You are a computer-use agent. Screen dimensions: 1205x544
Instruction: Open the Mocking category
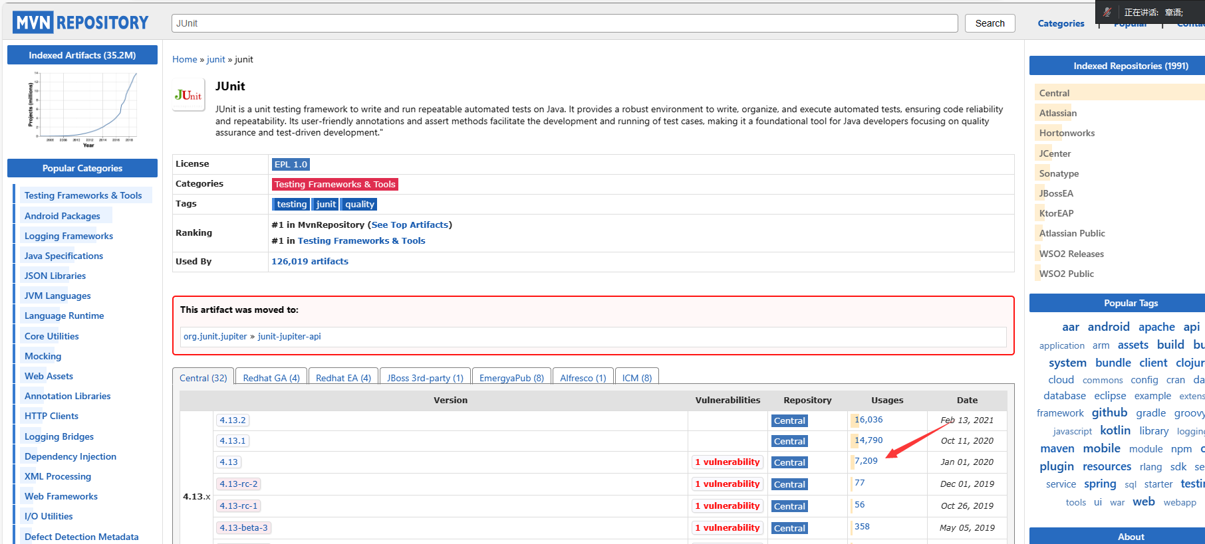coord(43,356)
